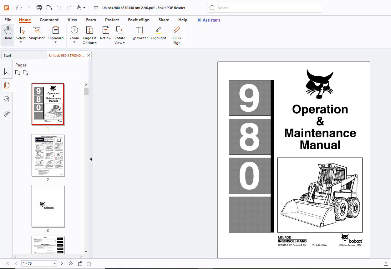Click the thumbnail panel scroll up arrow
The height and width of the screenshot is (269, 391).
86,85
